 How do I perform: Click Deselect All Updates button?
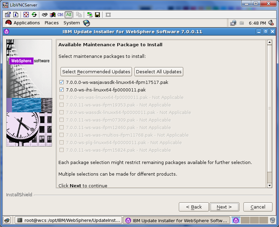tap(159, 72)
